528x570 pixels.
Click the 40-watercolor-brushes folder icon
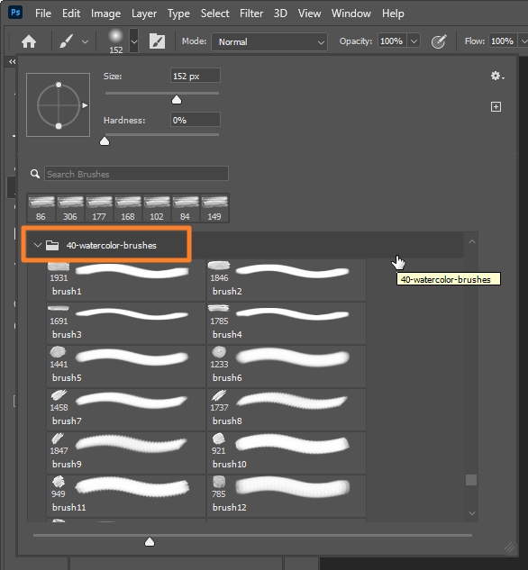pyautogui.click(x=52, y=245)
